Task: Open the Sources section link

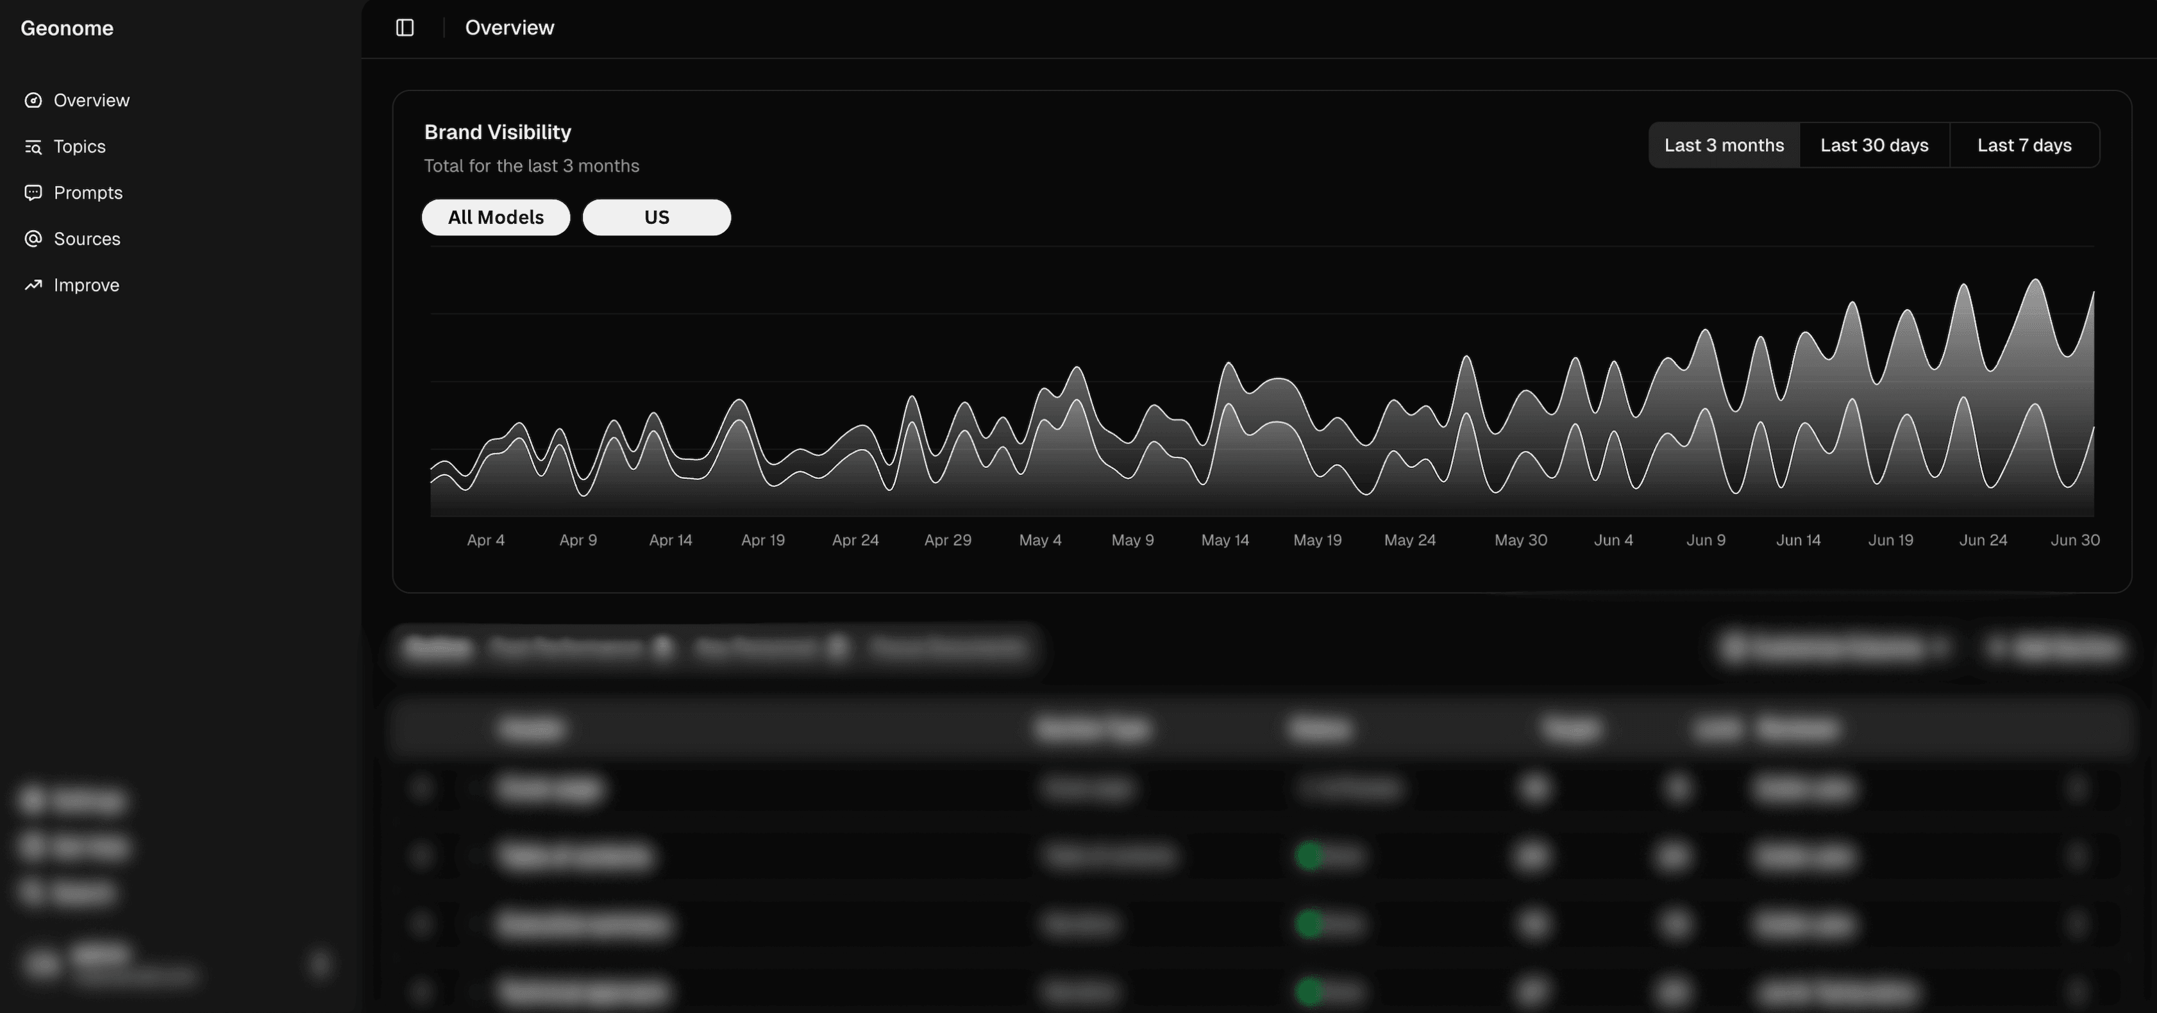Action: point(87,239)
